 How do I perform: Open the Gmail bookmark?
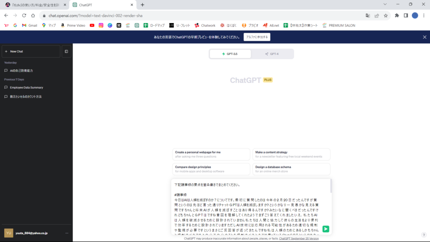(x=29, y=25)
